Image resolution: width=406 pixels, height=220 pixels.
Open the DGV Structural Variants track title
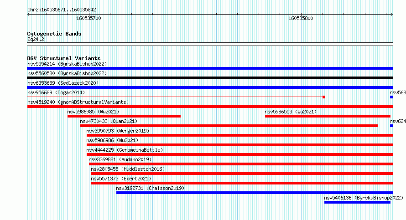pos(64,58)
